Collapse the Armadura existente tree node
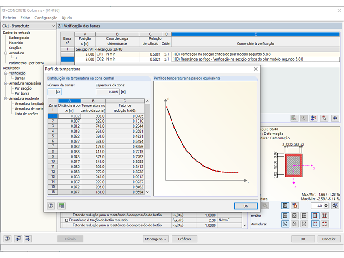The image size is (344, 258). [6, 99]
